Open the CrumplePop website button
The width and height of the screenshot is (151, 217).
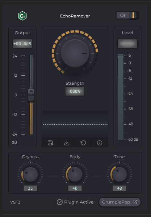click(119, 202)
